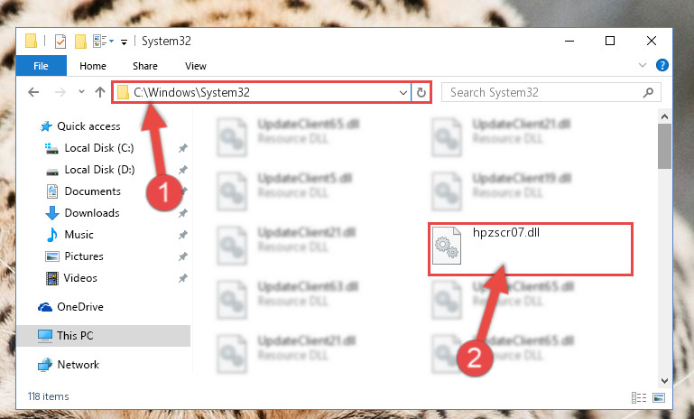The width and height of the screenshot is (694, 419).
Task: Unpin Local Disk (C:) from Quick access
Action: (183, 148)
